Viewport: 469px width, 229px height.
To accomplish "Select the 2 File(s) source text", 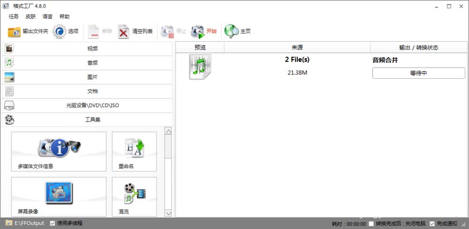I will coord(297,60).
